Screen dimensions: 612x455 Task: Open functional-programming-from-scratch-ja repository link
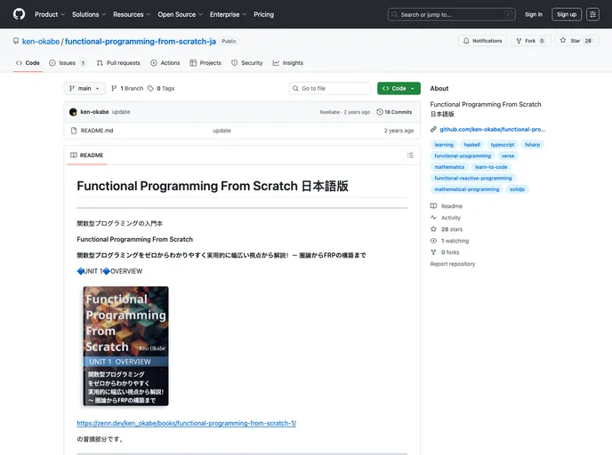point(141,42)
